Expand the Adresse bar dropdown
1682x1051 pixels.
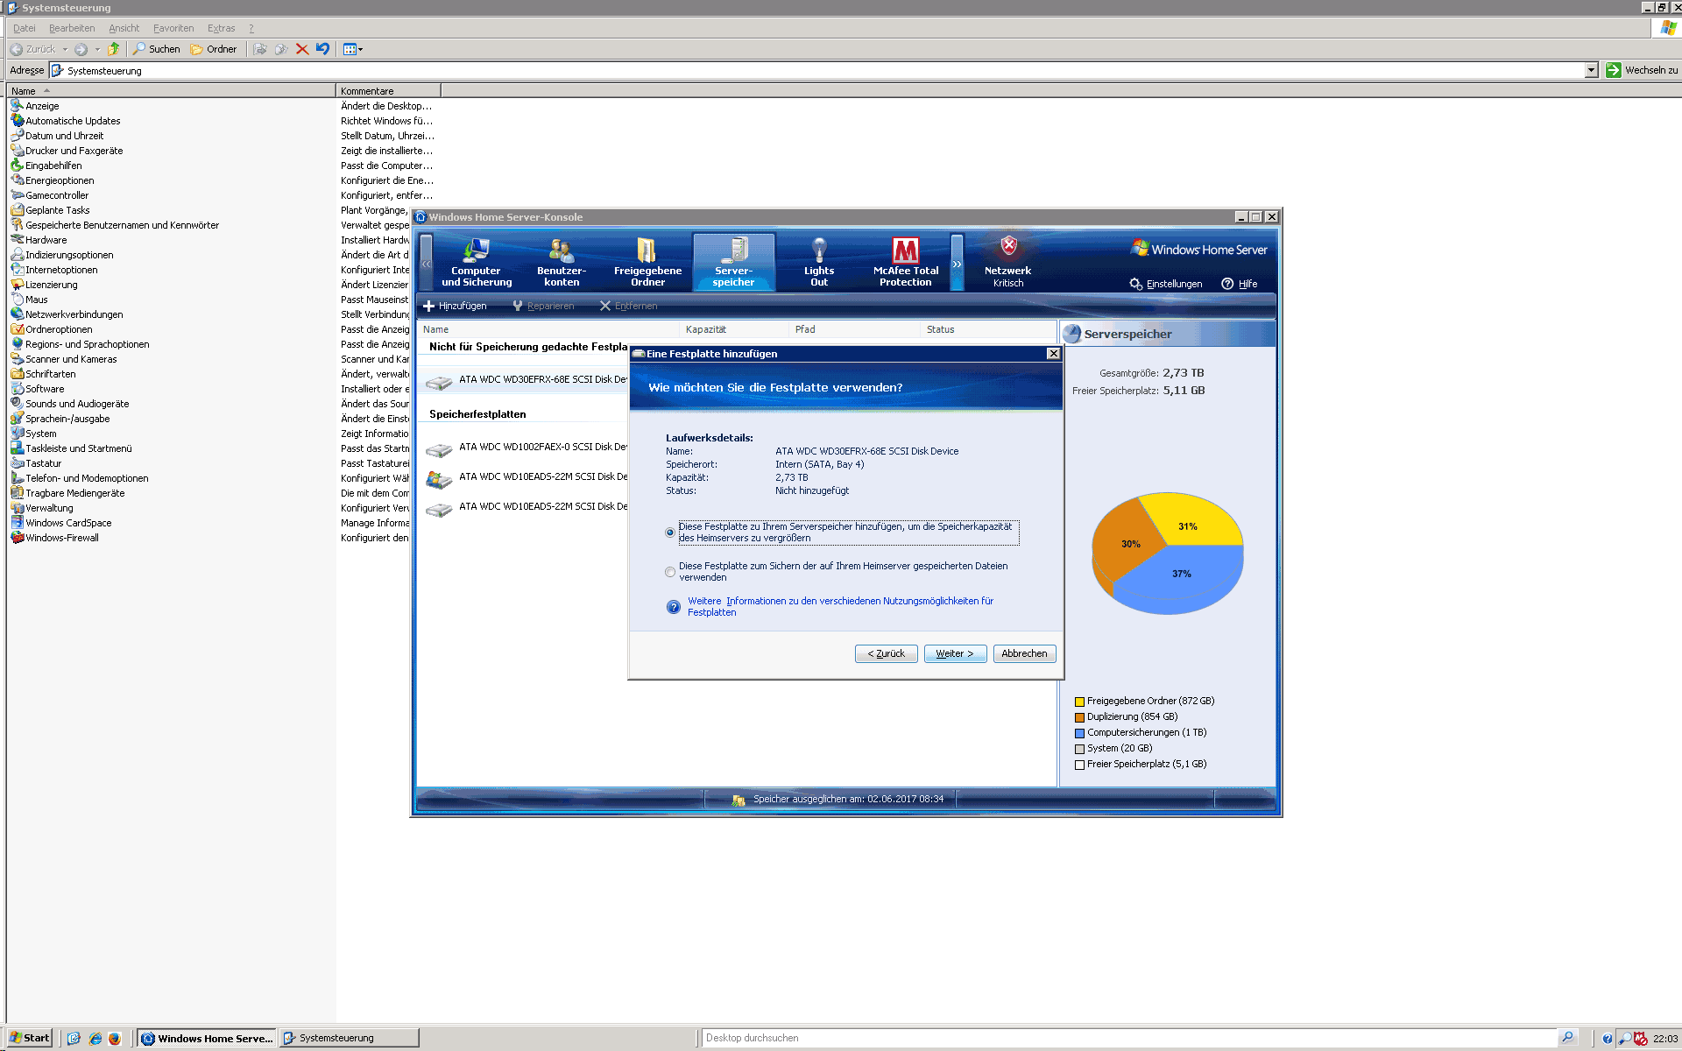point(1591,71)
